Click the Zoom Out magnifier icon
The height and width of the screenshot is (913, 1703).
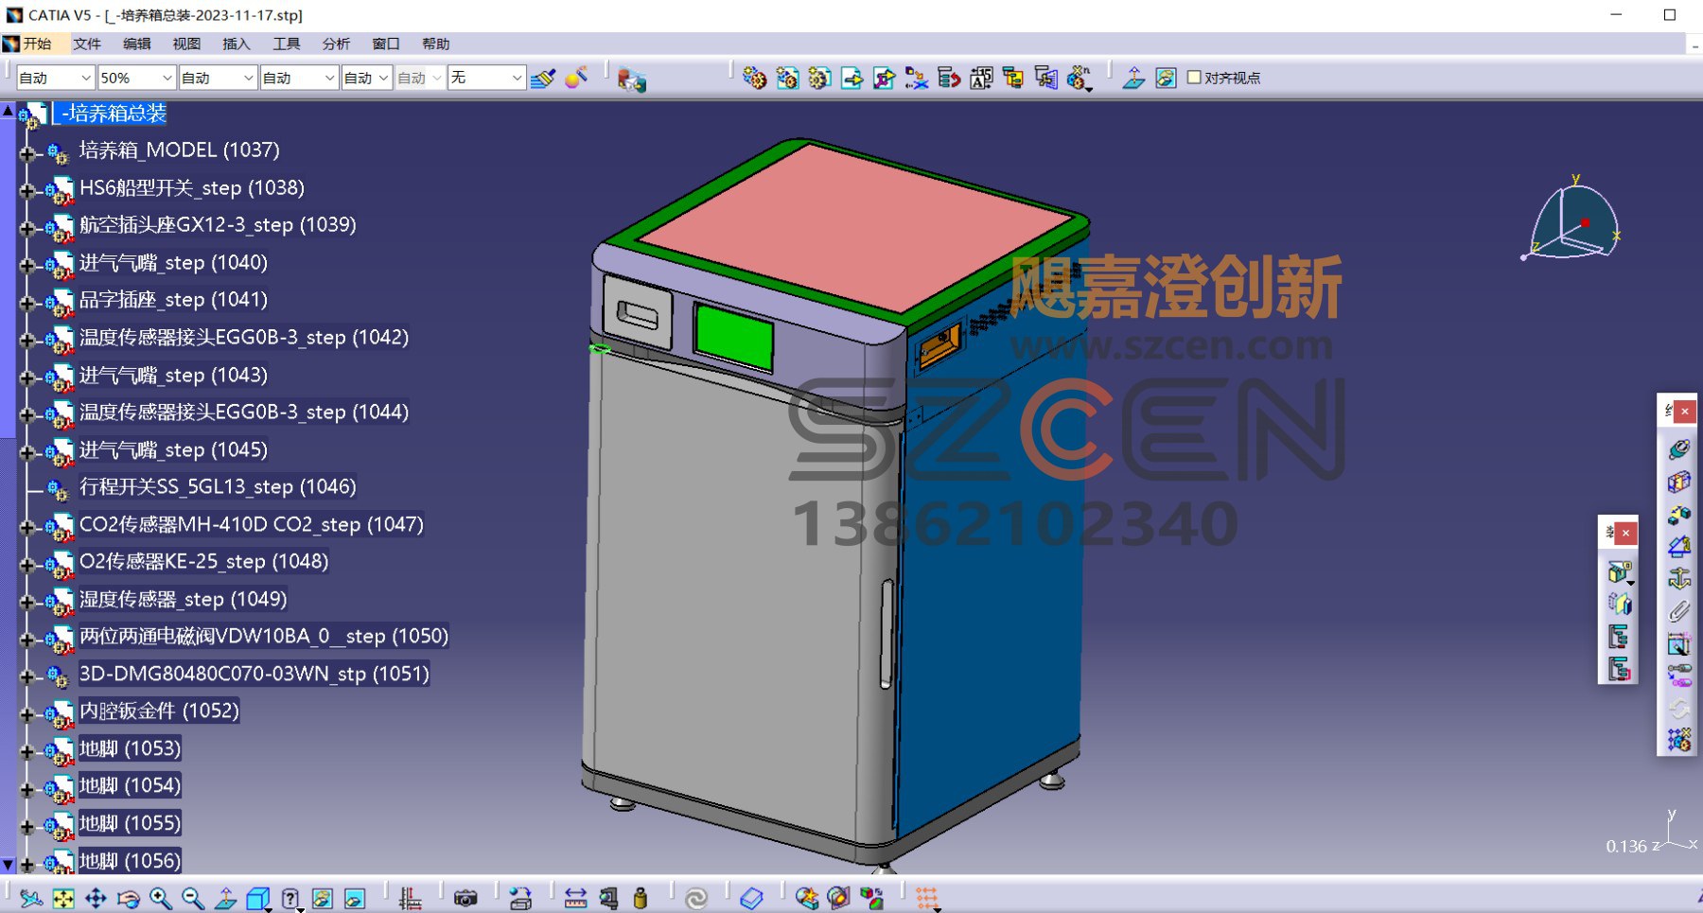point(193,898)
